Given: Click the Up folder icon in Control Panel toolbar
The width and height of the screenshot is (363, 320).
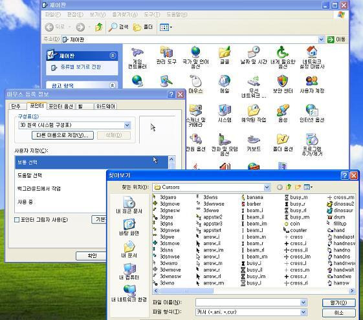Looking at the screenshot, I should tap(99, 27).
